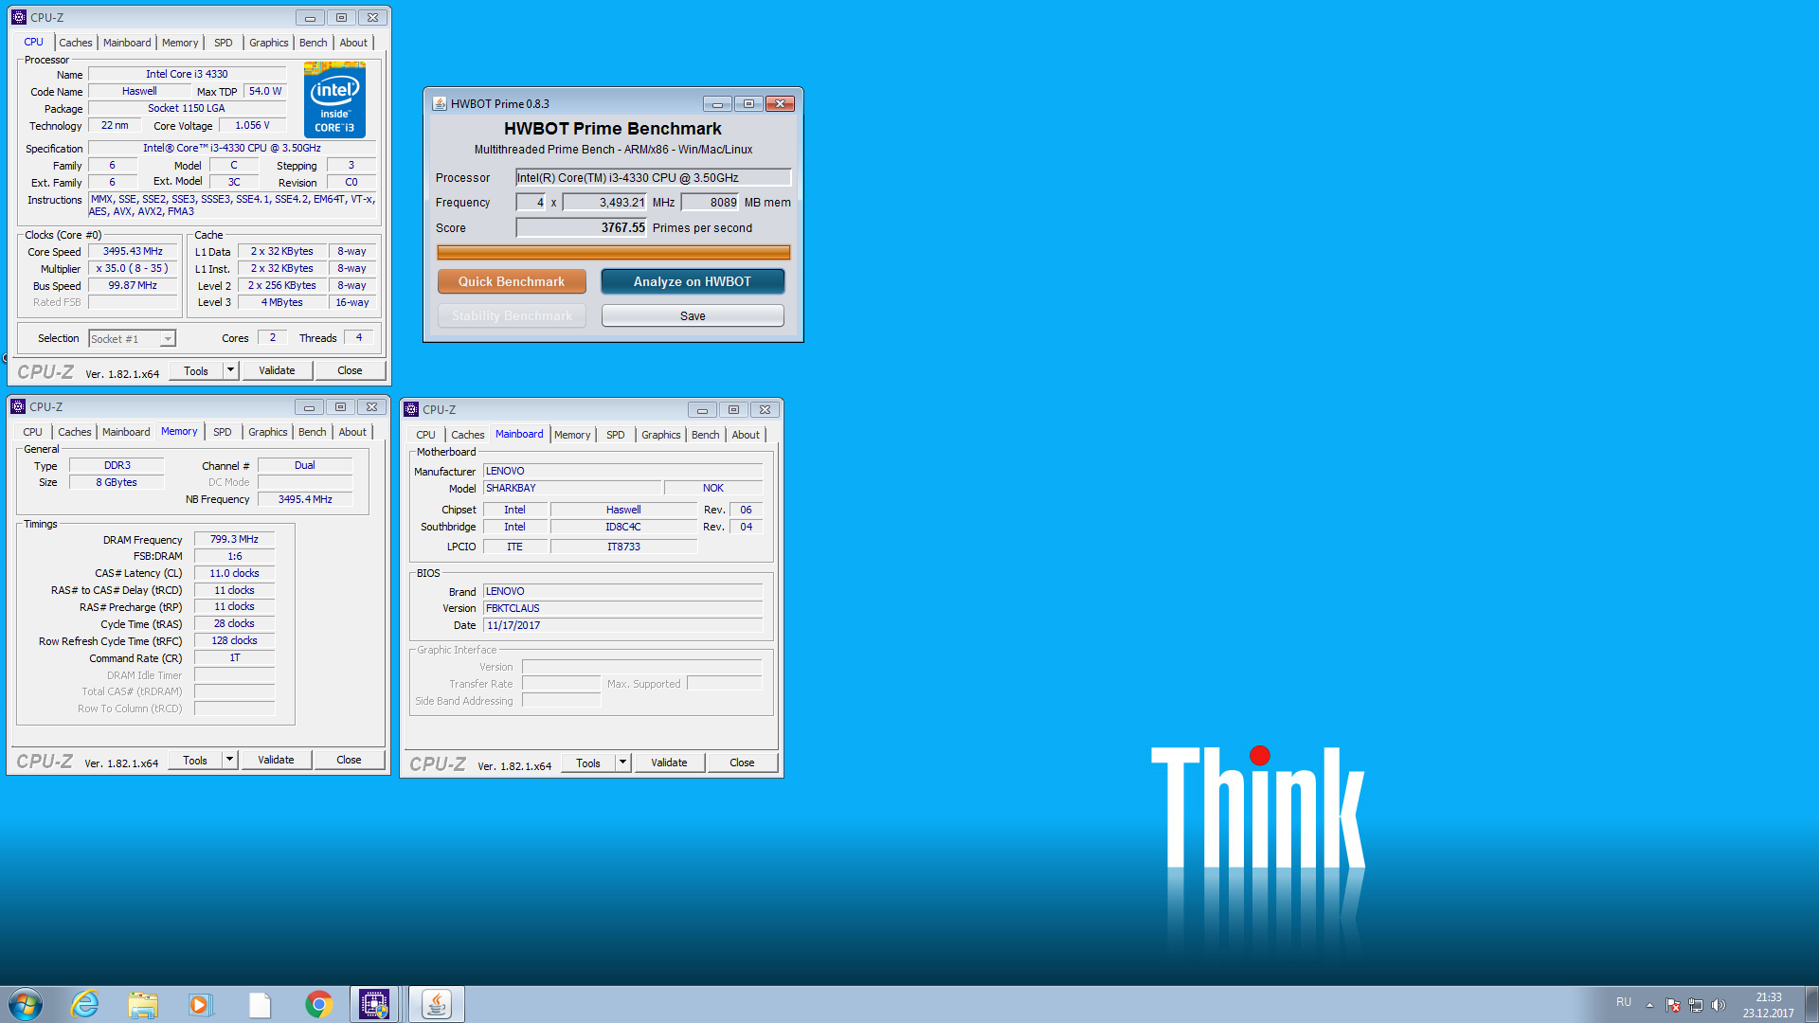Click the CPU-Z title icon in the Memory window

click(18, 406)
